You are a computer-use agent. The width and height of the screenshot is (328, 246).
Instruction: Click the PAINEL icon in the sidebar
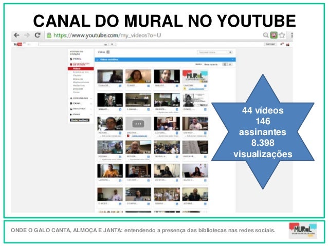(71, 59)
